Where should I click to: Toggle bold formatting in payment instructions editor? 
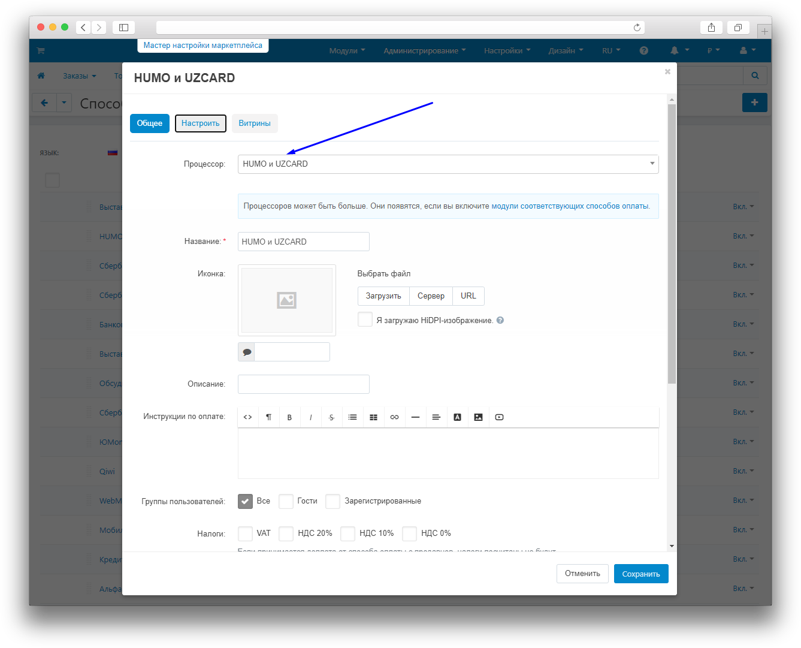[289, 417]
